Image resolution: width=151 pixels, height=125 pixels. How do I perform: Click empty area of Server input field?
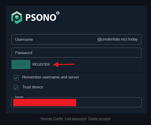[109, 103]
